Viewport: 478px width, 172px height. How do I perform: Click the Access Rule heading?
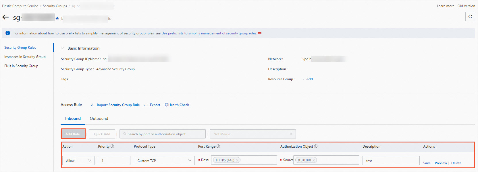pos(71,105)
